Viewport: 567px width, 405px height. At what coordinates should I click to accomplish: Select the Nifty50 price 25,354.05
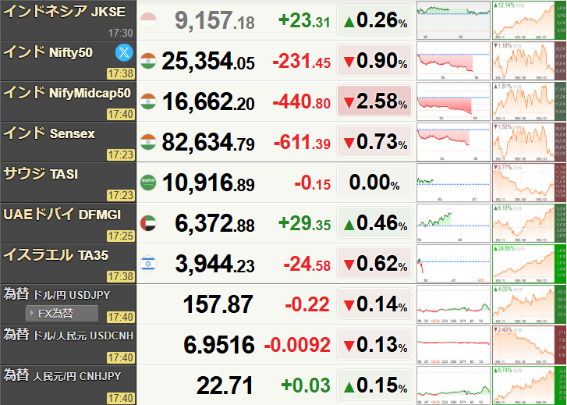pyautogui.click(x=208, y=61)
